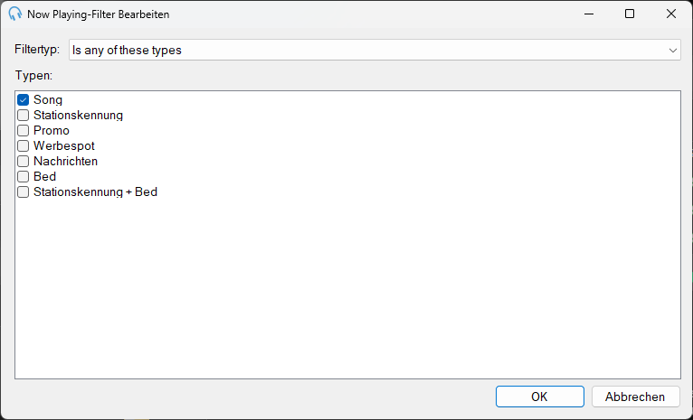This screenshot has width=693, height=420.
Task: Expand the Filtertyp dropdown arrow
Action: (x=673, y=51)
